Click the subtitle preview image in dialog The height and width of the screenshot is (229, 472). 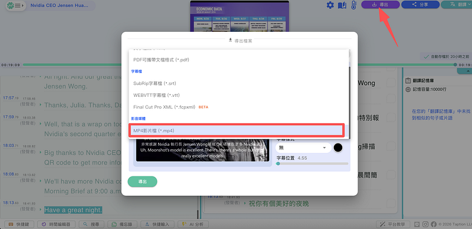point(203,151)
